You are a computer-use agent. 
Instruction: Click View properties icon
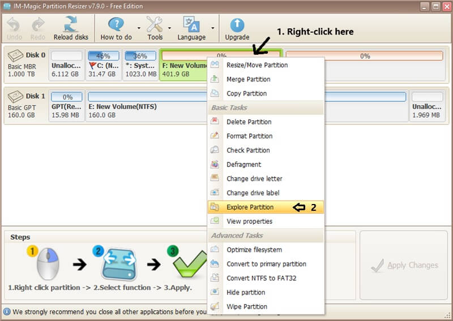(x=215, y=220)
